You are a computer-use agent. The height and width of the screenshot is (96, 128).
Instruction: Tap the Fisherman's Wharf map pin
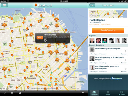pos(41,16)
